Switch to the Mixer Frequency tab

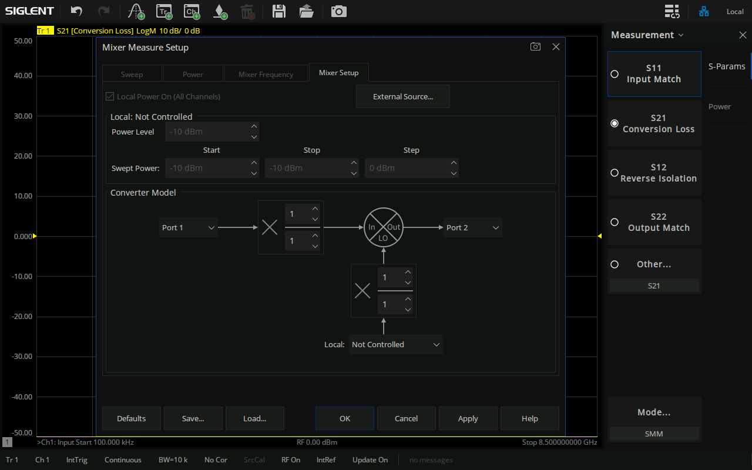pos(266,74)
